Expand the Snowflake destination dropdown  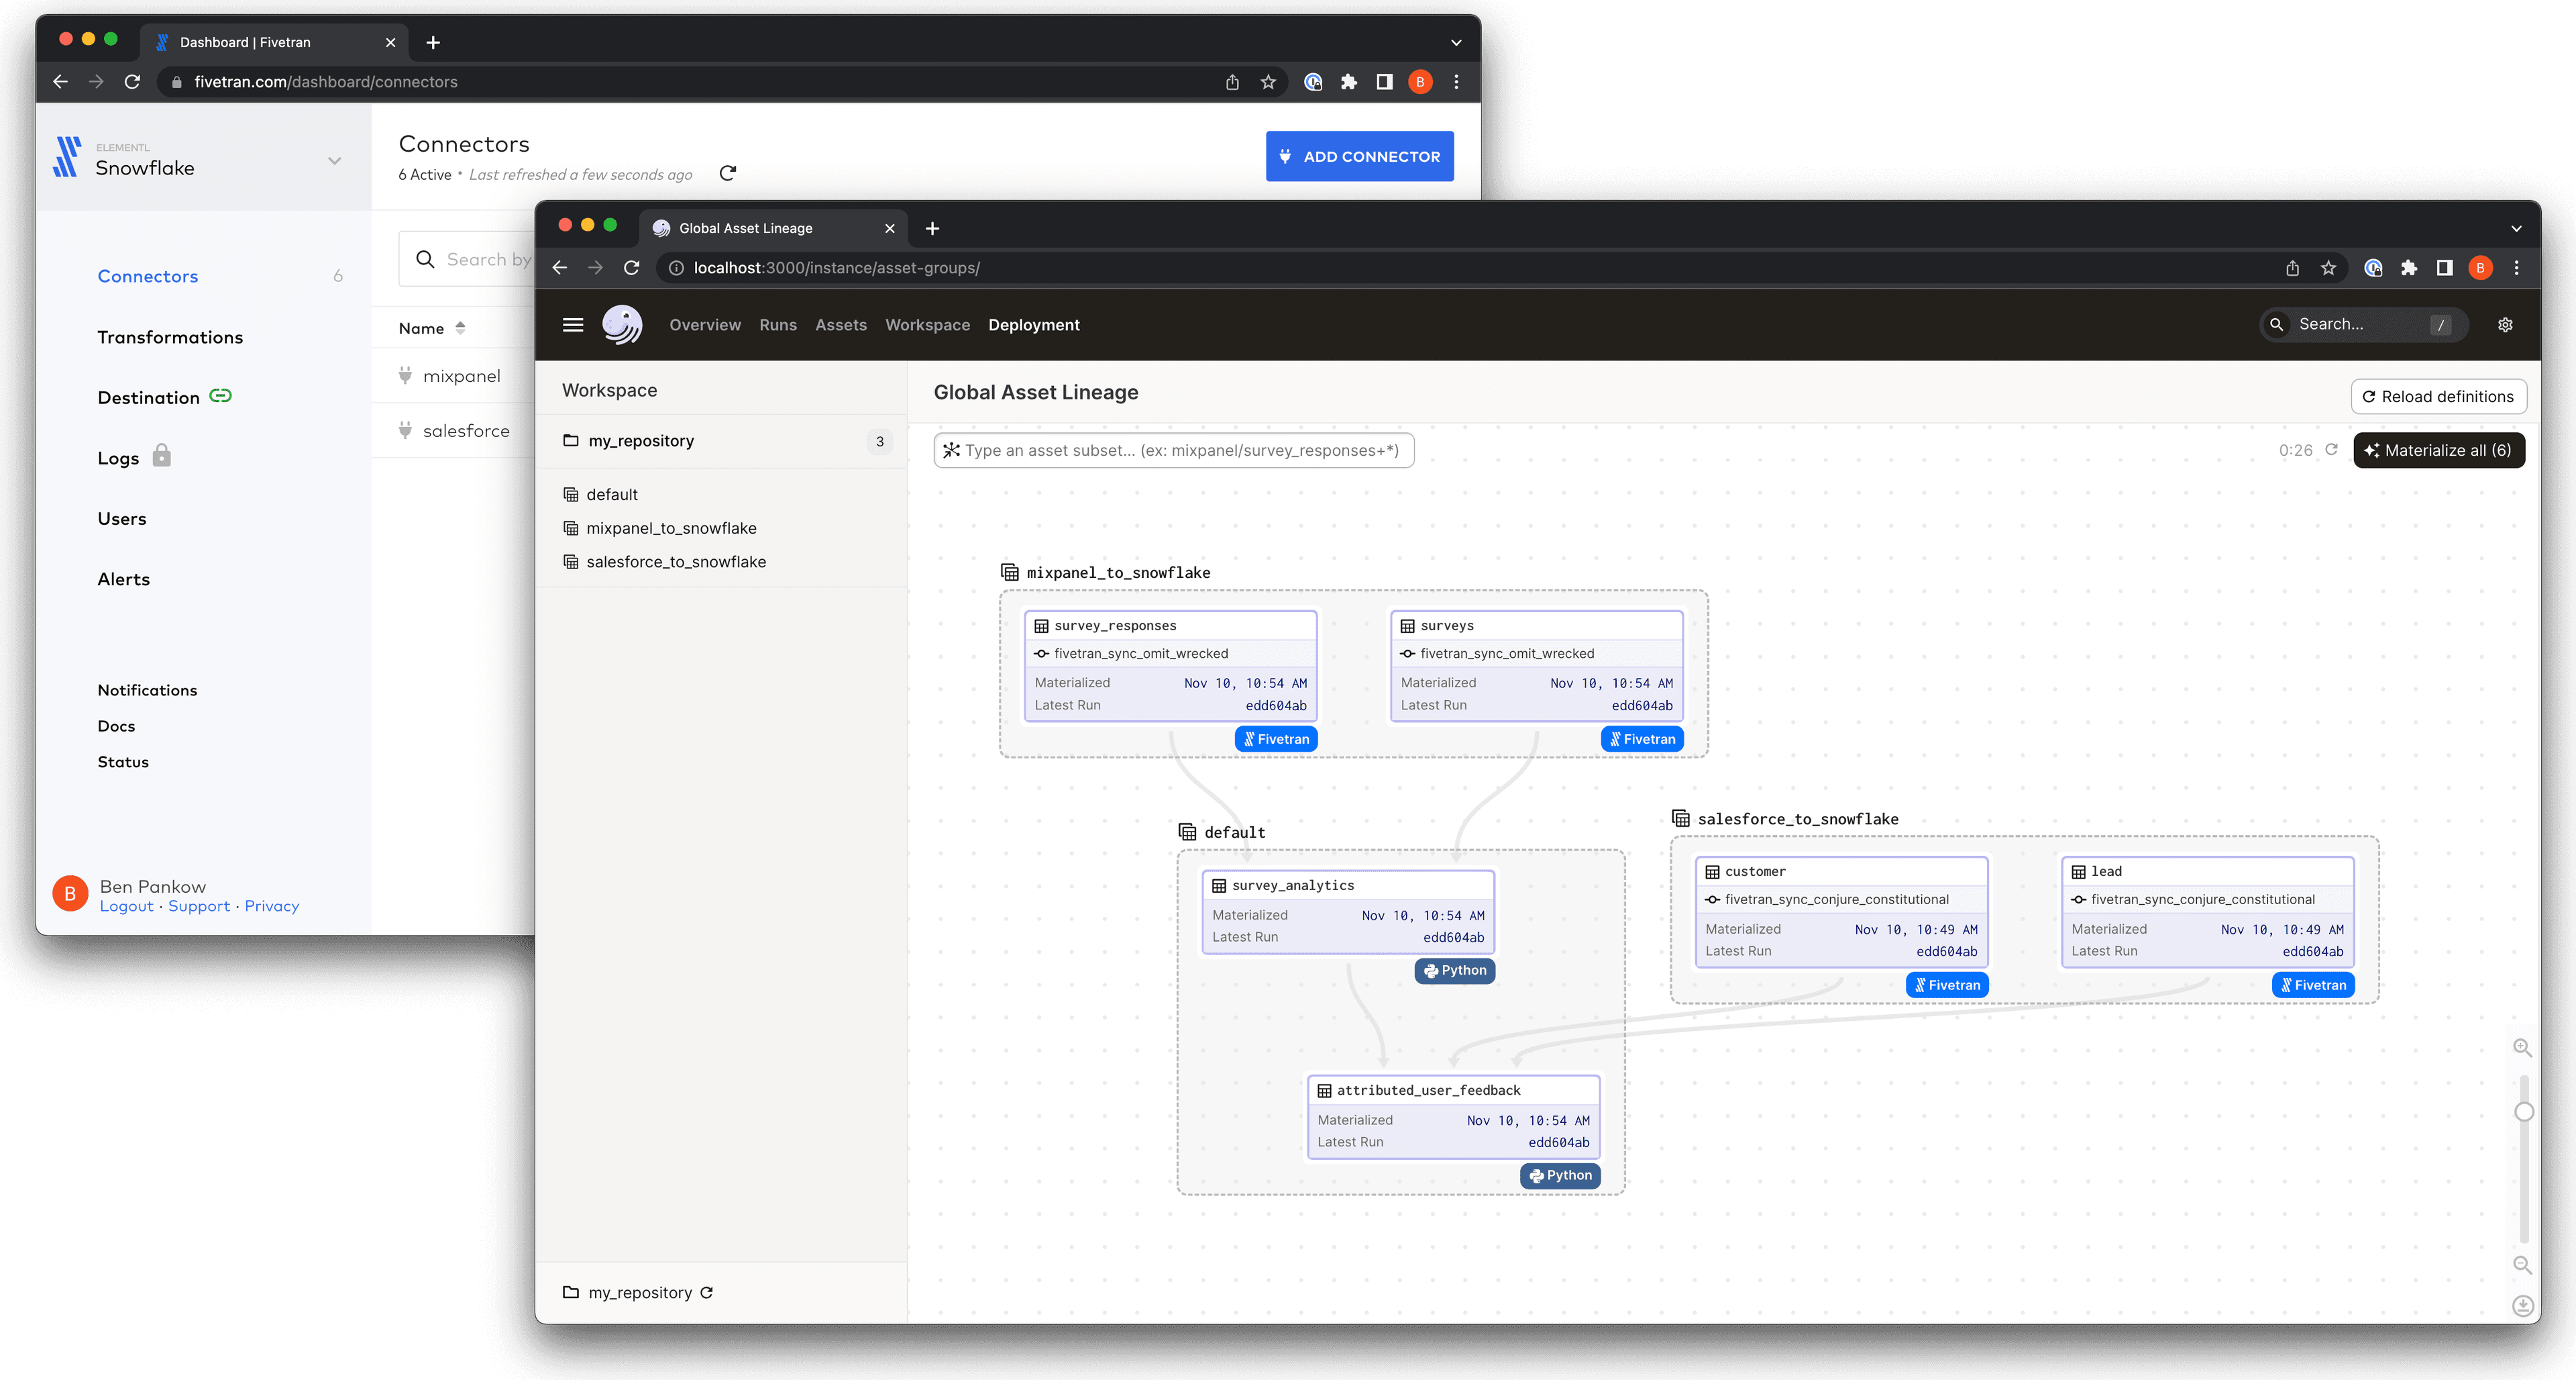pos(334,160)
